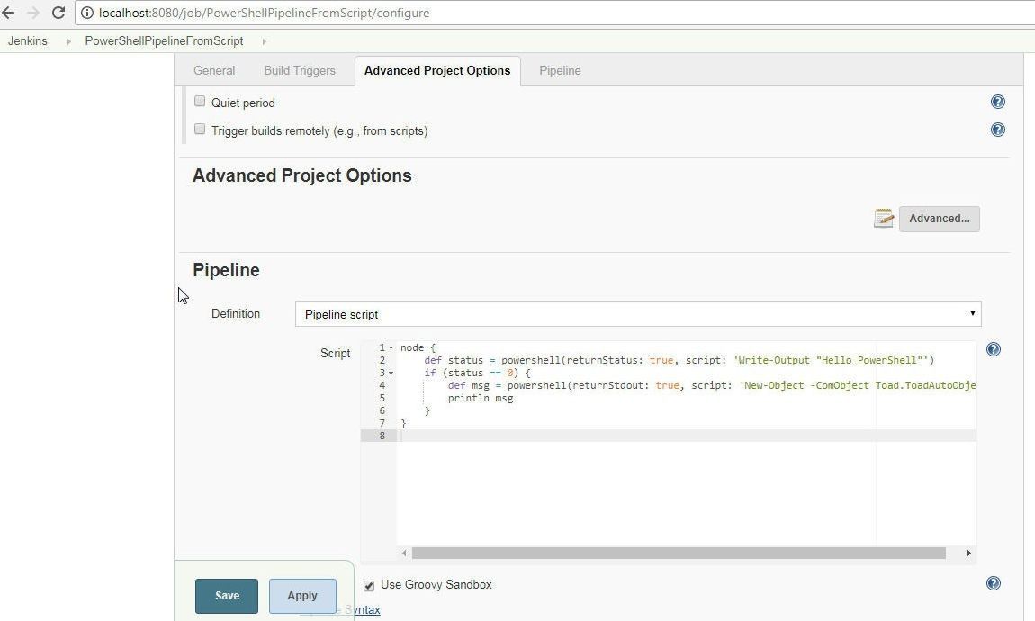The height and width of the screenshot is (621, 1035).
Task: Click the browser forward arrow
Action: pyautogui.click(x=33, y=13)
